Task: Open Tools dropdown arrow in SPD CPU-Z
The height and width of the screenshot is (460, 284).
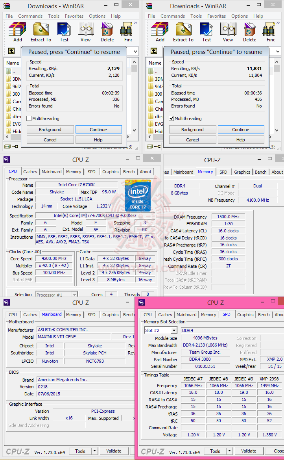Action: tap(229, 451)
